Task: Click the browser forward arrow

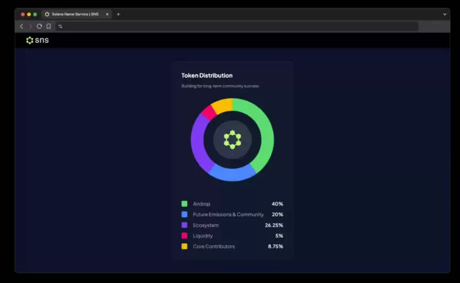Action: click(30, 26)
